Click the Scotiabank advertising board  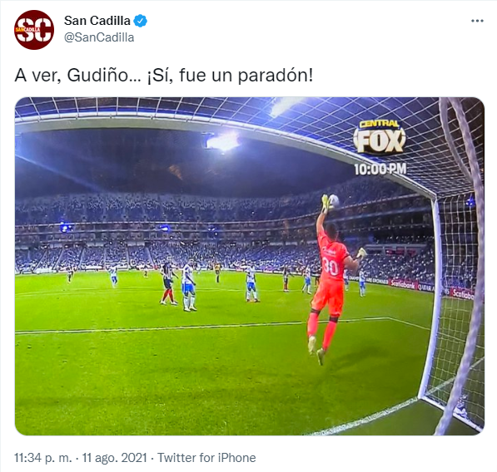click(x=403, y=283)
